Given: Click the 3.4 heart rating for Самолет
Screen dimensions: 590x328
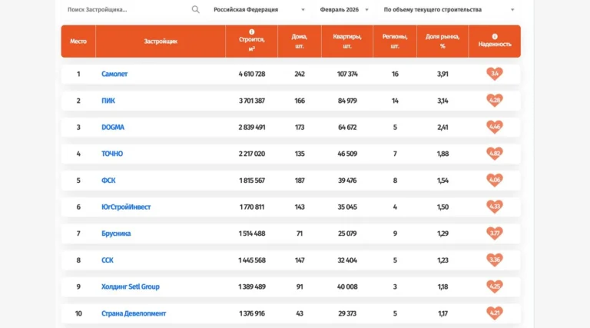Looking at the screenshot, I should pyautogui.click(x=495, y=74).
